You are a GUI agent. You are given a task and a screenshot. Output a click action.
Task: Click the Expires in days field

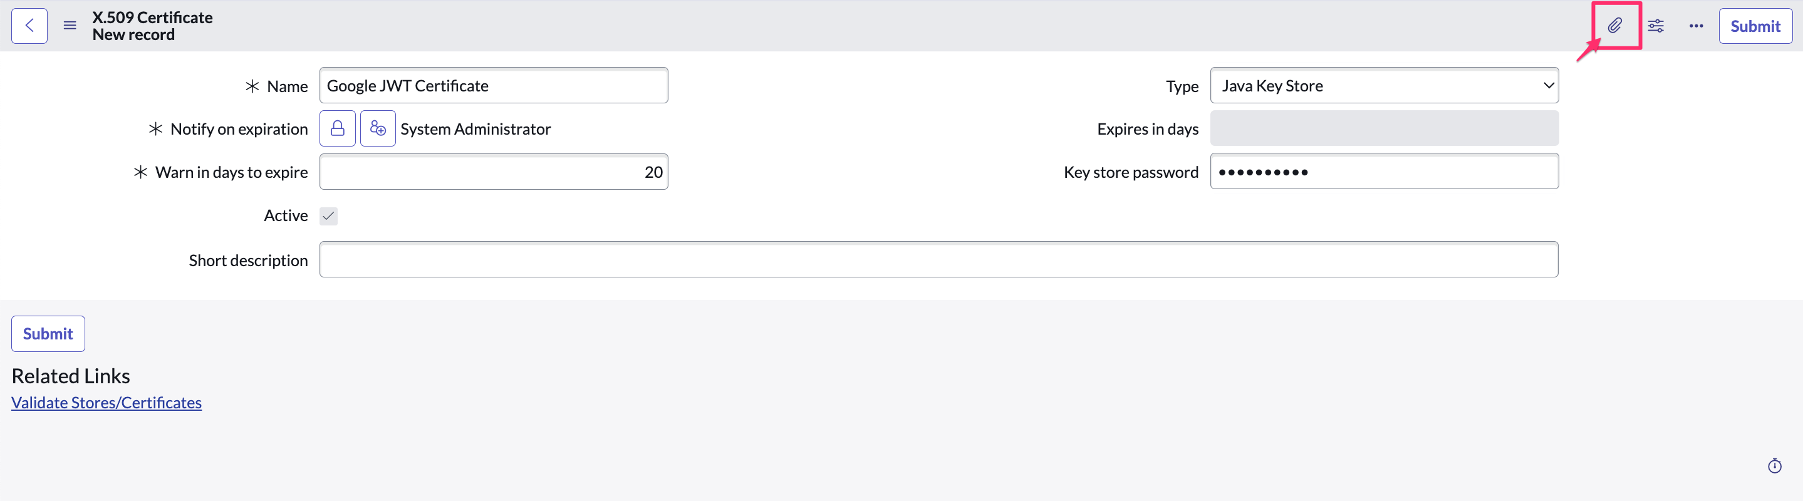click(1384, 128)
